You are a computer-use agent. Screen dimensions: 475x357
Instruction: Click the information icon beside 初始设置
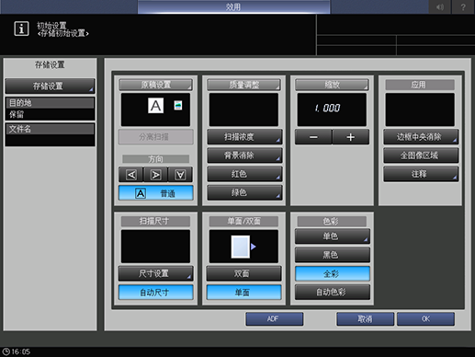pos(21,29)
